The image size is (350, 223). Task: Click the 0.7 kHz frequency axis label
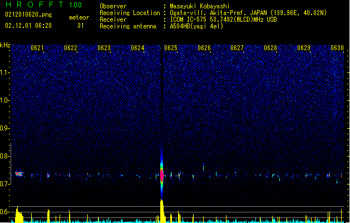click(4, 184)
